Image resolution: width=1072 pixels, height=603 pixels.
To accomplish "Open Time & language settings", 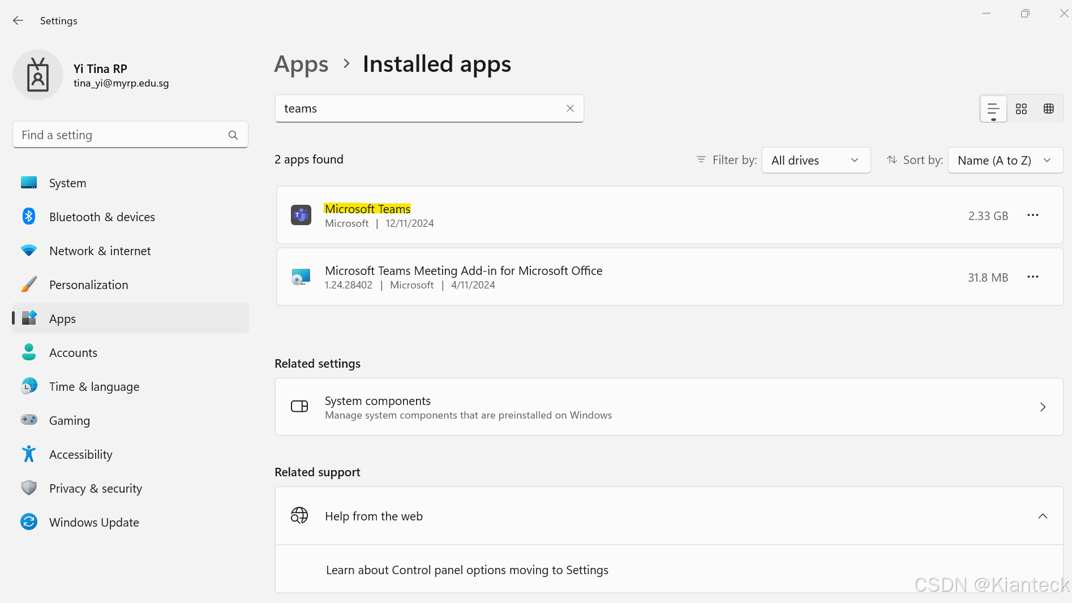I will pyautogui.click(x=130, y=386).
